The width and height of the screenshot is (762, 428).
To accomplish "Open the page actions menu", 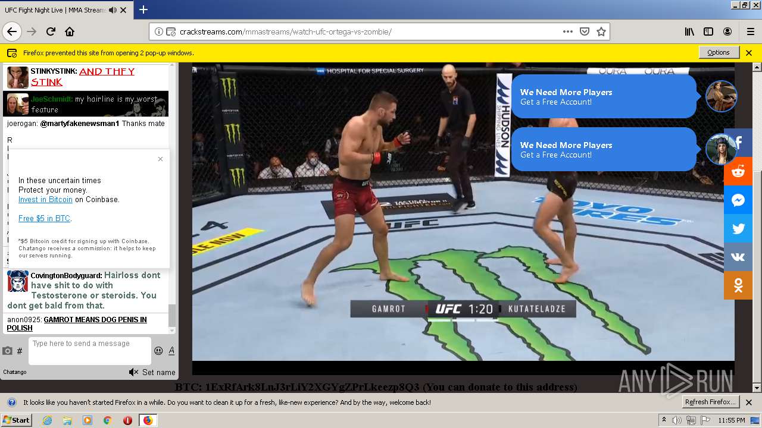I will coord(568,32).
